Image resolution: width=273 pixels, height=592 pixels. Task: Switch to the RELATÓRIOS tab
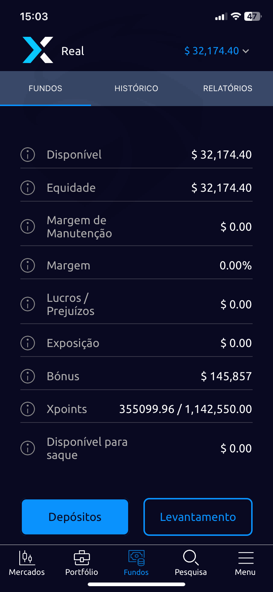coord(227,89)
